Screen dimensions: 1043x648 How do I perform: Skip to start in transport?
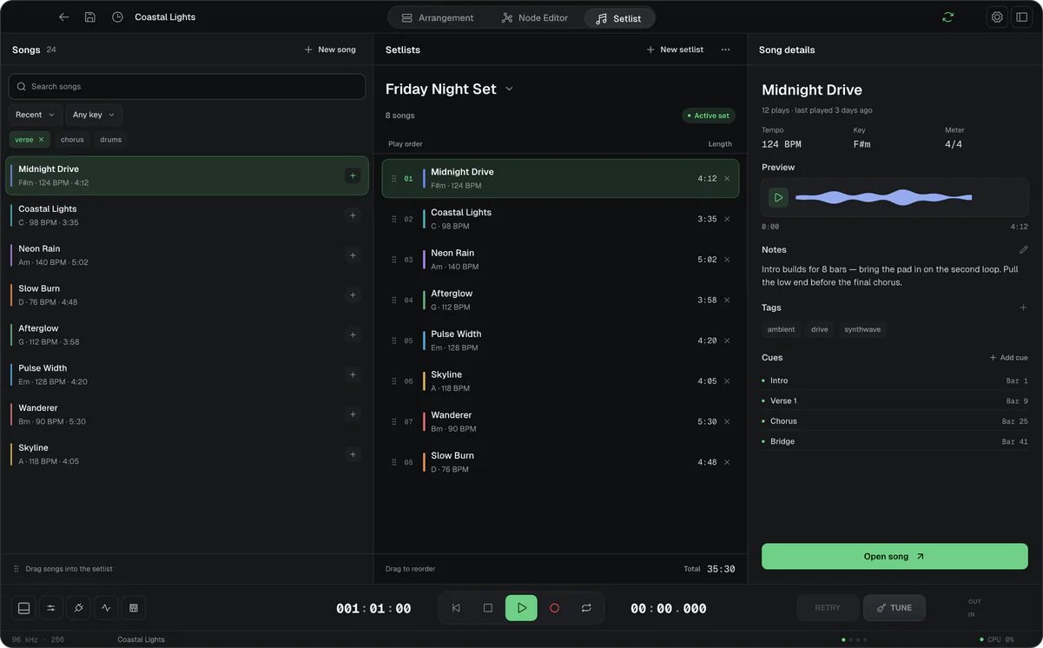(x=456, y=608)
